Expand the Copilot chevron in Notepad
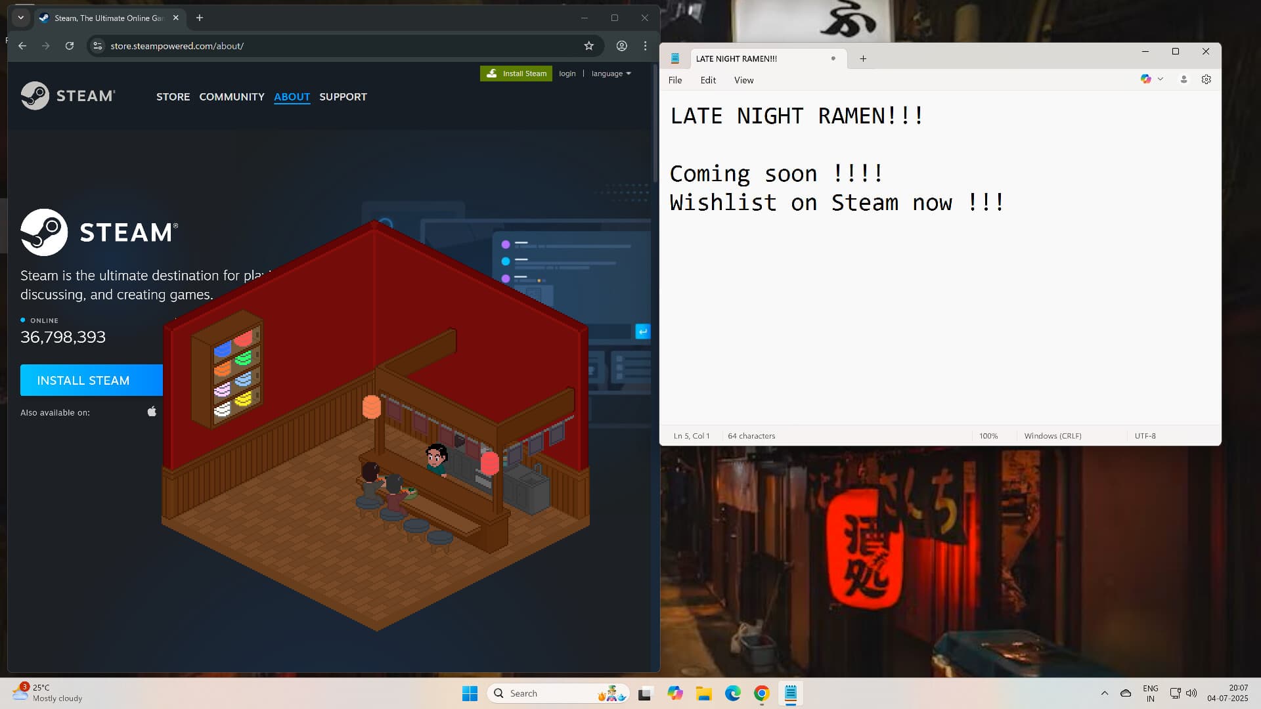This screenshot has height=709, width=1261. pos(1160,79)
